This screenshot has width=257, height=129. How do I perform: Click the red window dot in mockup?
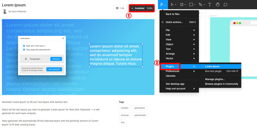click(234, 23)
